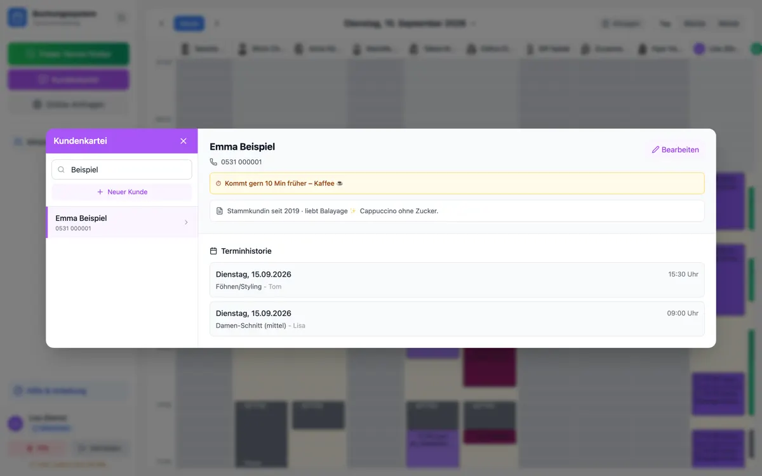Select Emma Beispiel in the customer list

[x=121, y=222]
